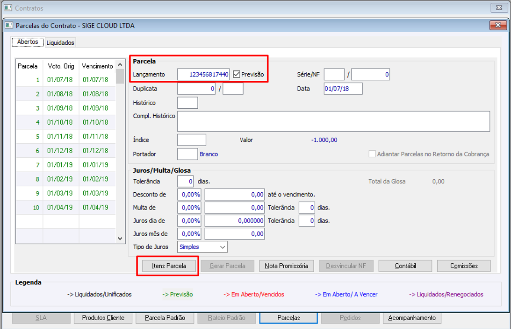Click the Juros dia Tolerância days field
Image resolution: width=511 pixels, height=329 pixels.
pos(307,221)
